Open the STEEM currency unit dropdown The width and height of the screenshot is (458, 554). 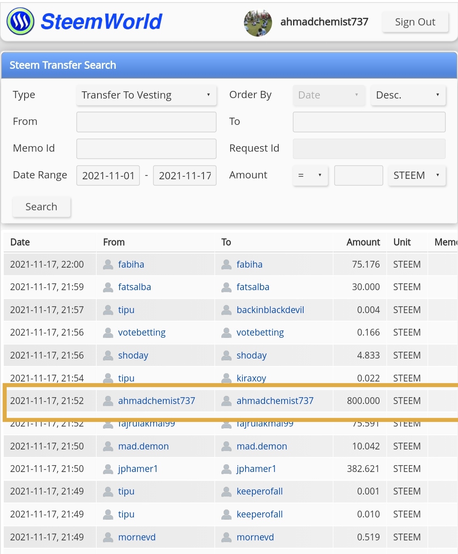pos(417,175)
